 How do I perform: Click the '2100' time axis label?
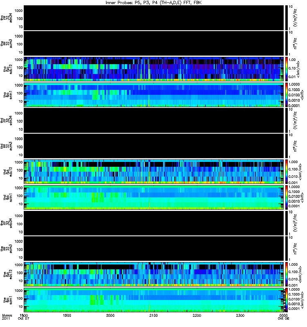pos(153,315)
